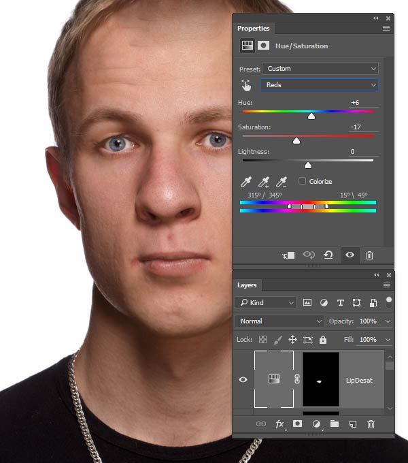Create a new layer group
The height and width of the screenshot is (463, 408).
point(335,424)
